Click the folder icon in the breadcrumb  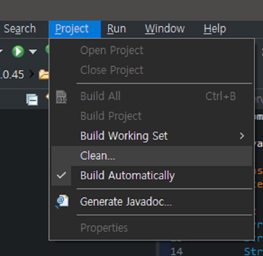[44, 75]
